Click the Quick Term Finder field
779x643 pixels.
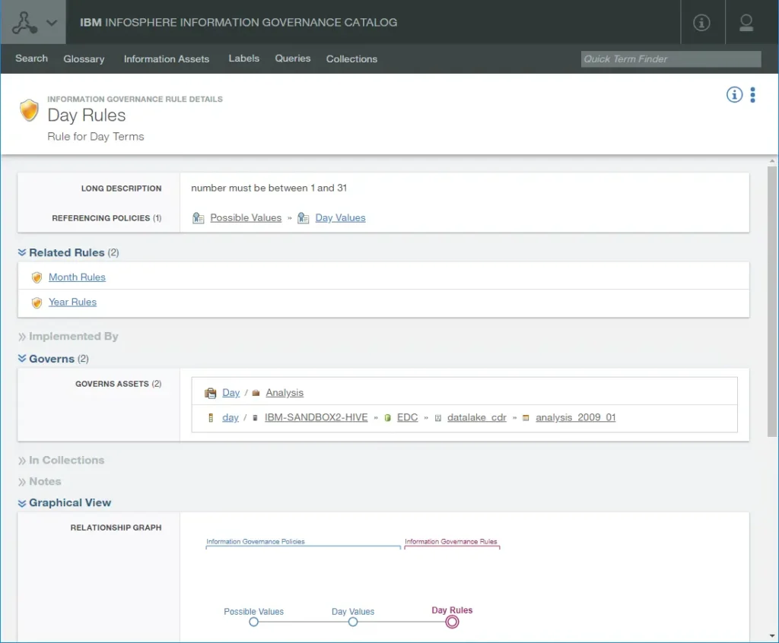tap(670, 59)
